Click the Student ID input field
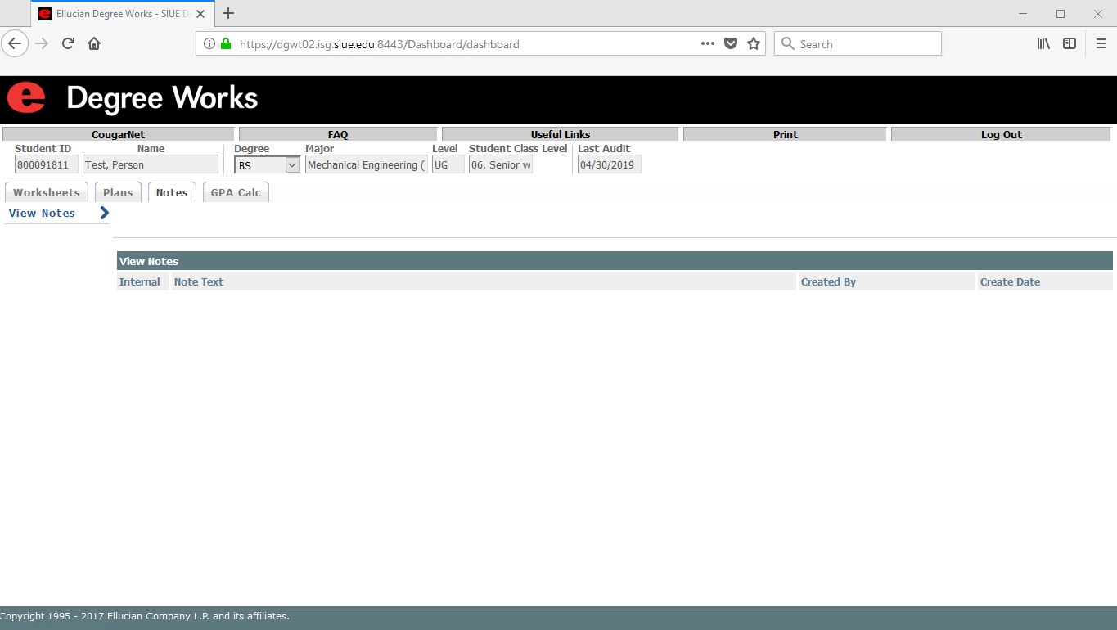 pos(47,165)
